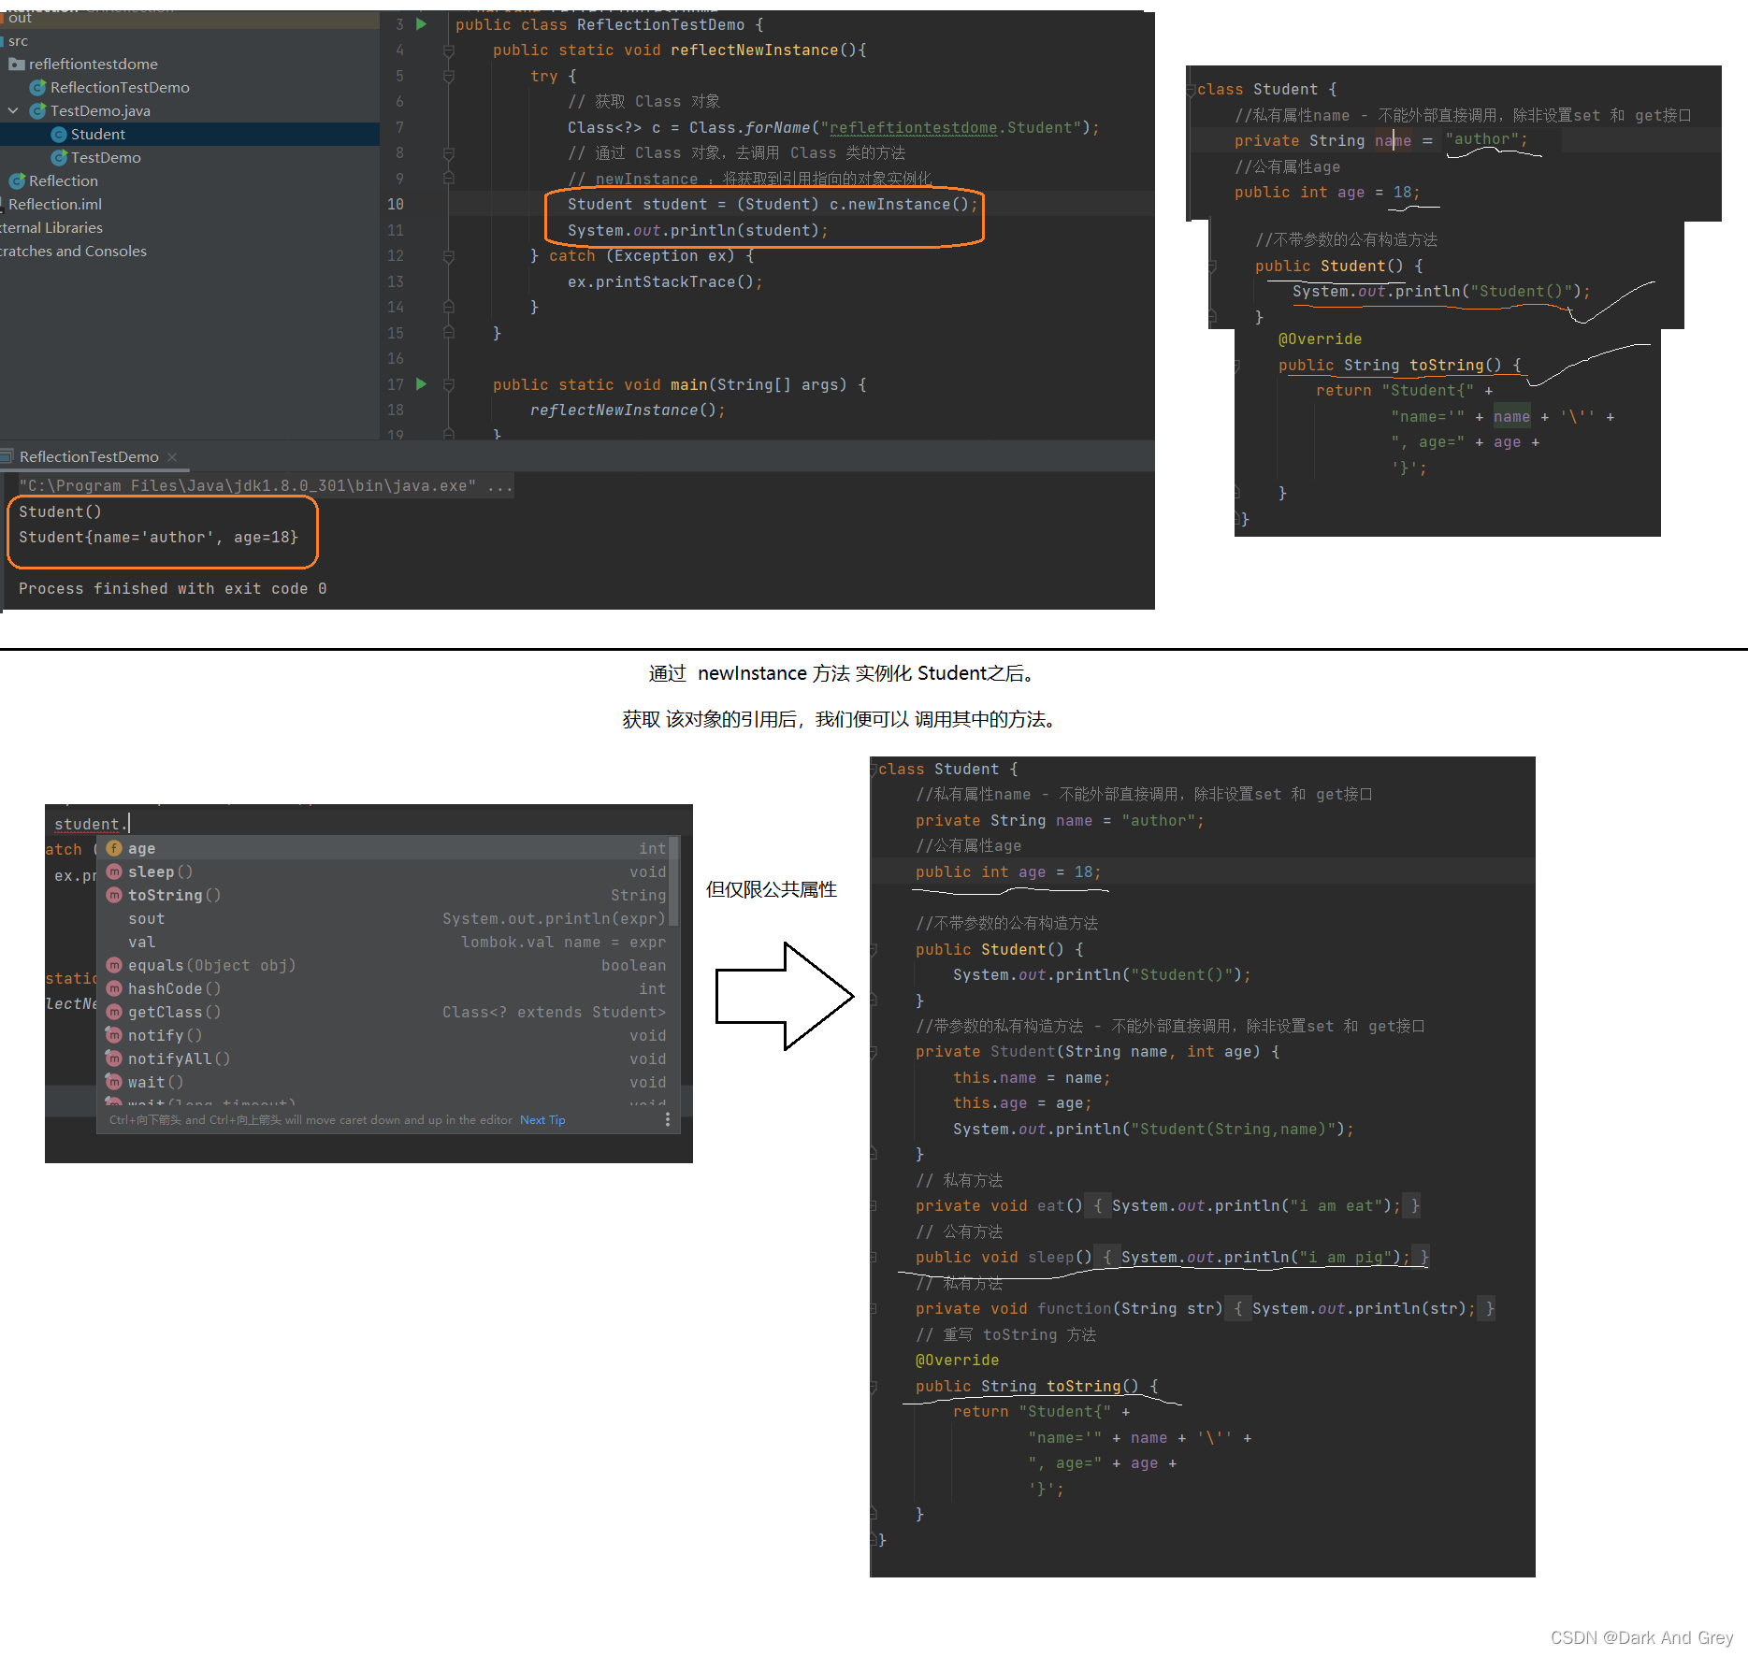Click the Next Tip link in popup

click(542, 1119)
